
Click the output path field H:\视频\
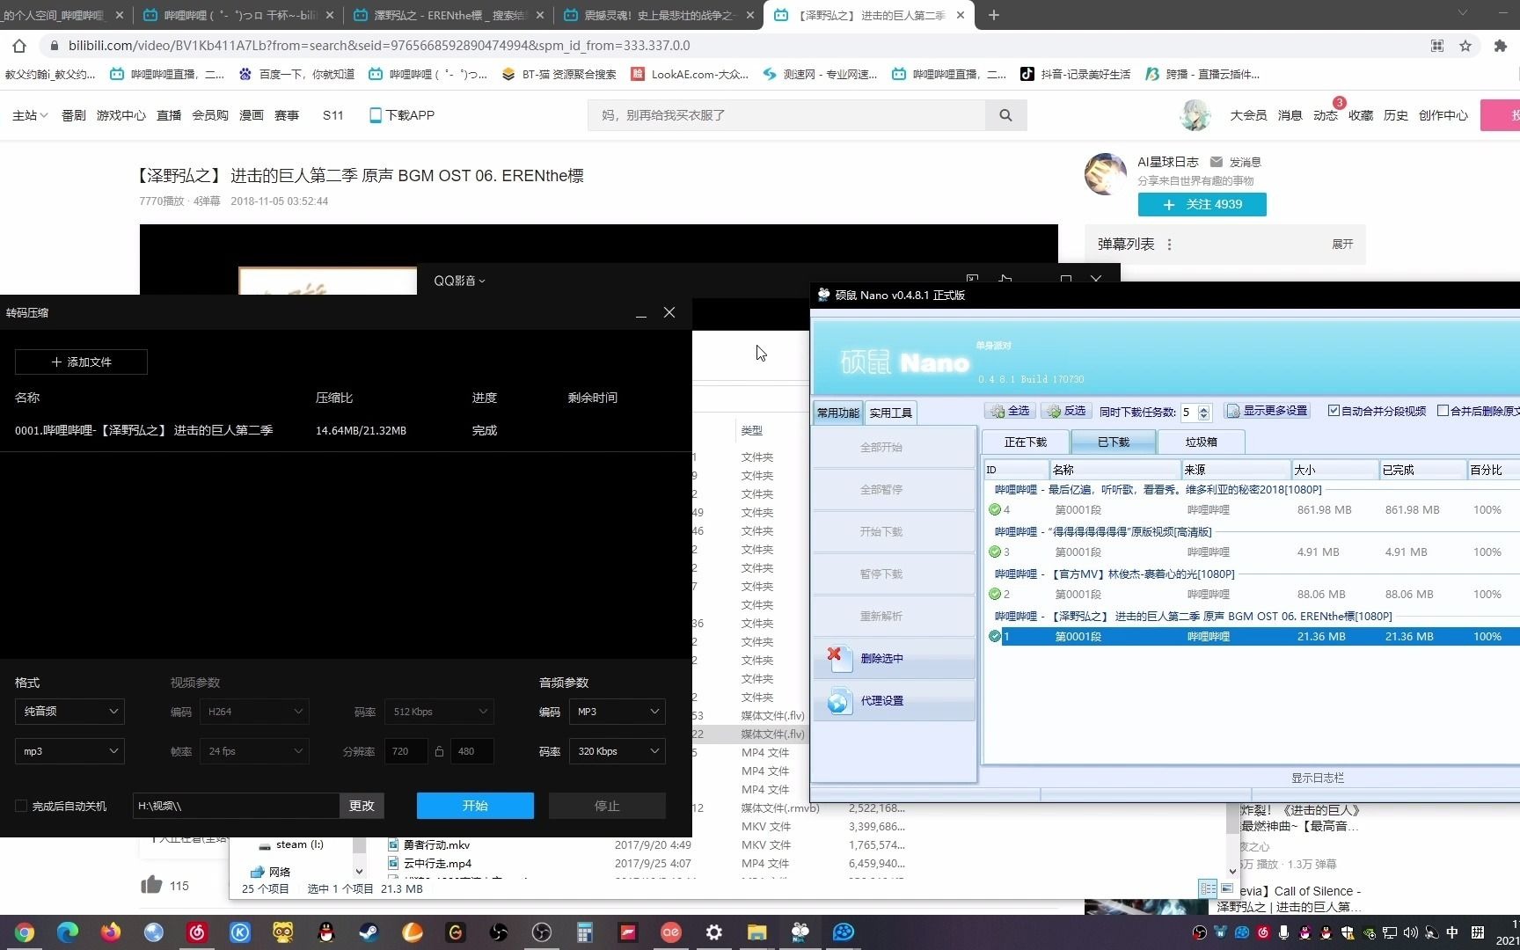[x=236, y=806]
